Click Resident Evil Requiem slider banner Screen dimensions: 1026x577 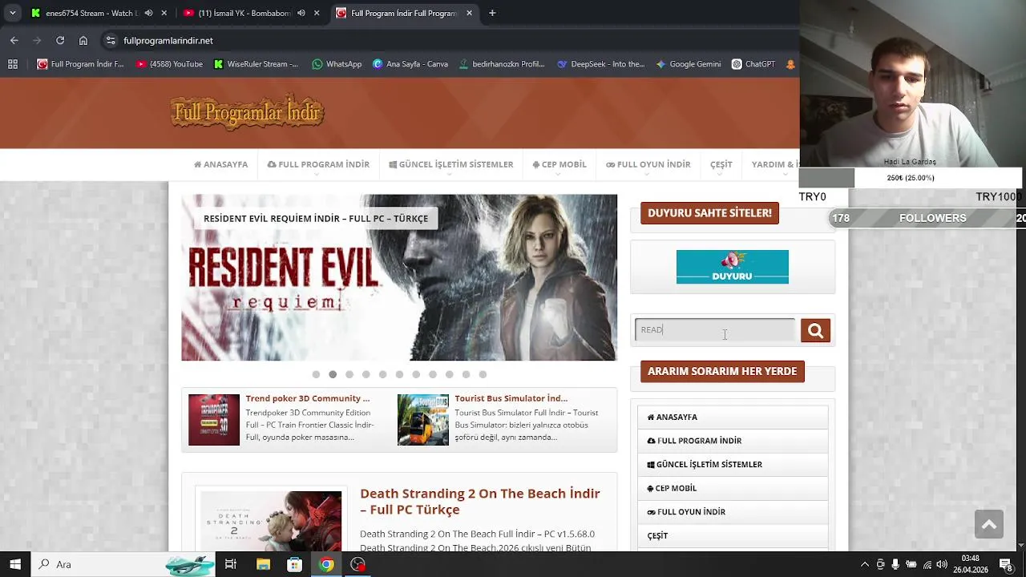[x=399, y=277]
